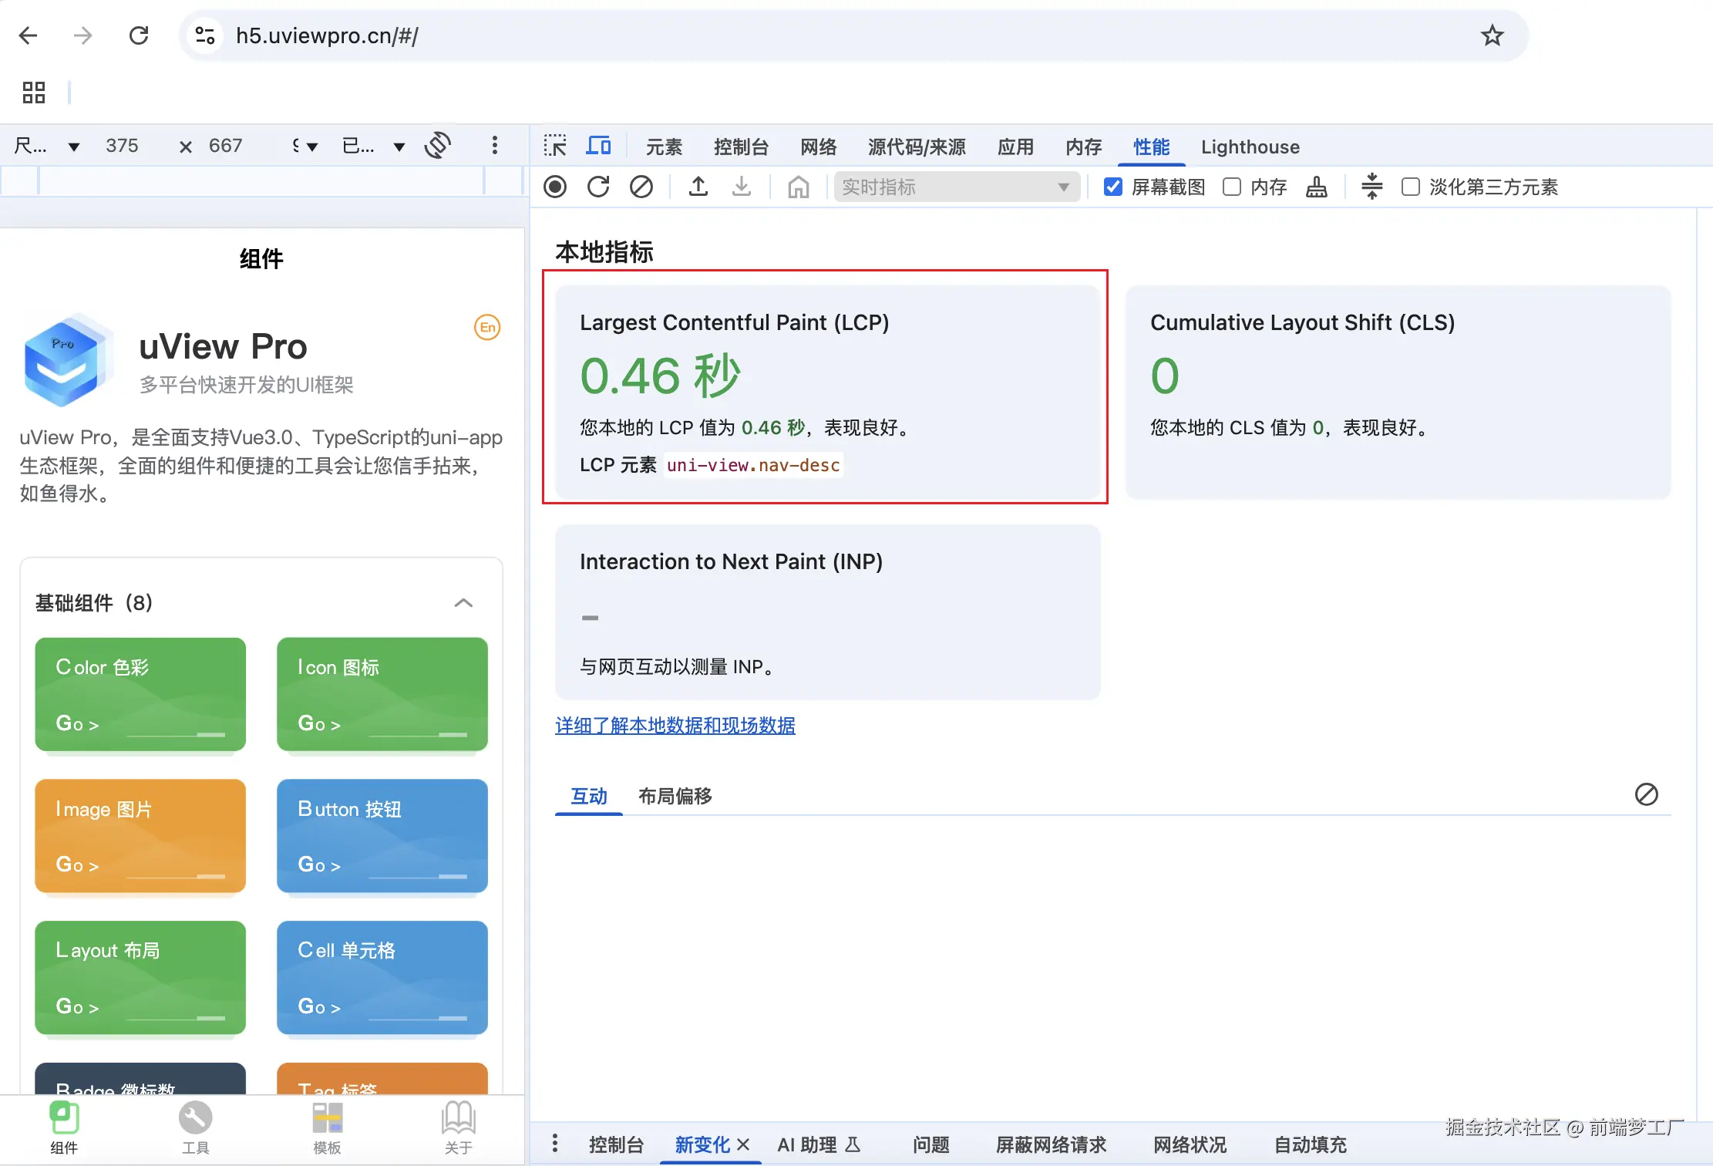Open the 实时指标 dropdown
This screenshot has height=1166, width=1713.
click(956, 187)
